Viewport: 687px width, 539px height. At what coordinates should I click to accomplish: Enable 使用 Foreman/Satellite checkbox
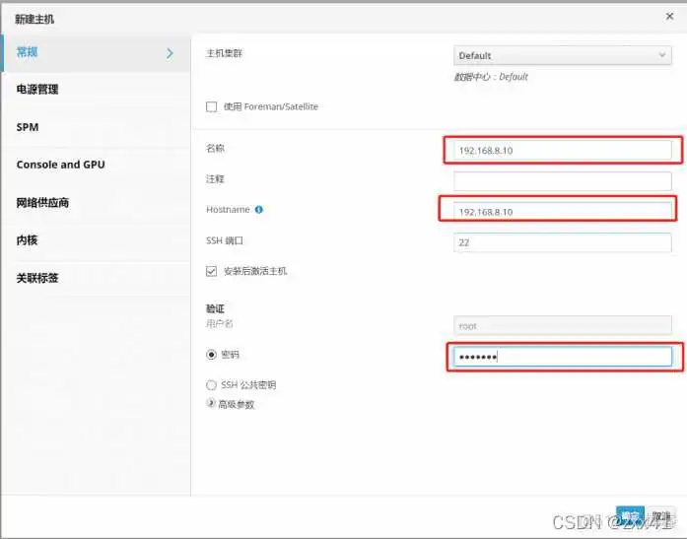211,106
